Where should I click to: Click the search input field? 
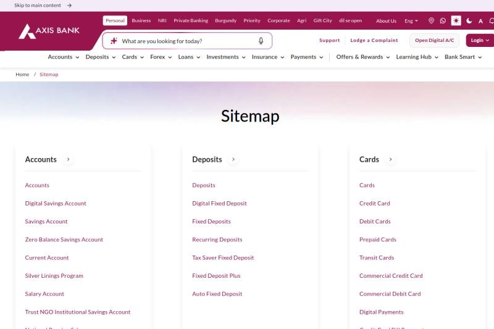coord(187,41)
